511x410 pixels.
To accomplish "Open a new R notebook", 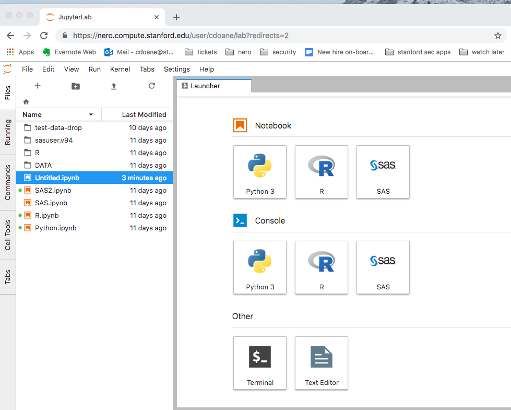I will tap(321, 172).
